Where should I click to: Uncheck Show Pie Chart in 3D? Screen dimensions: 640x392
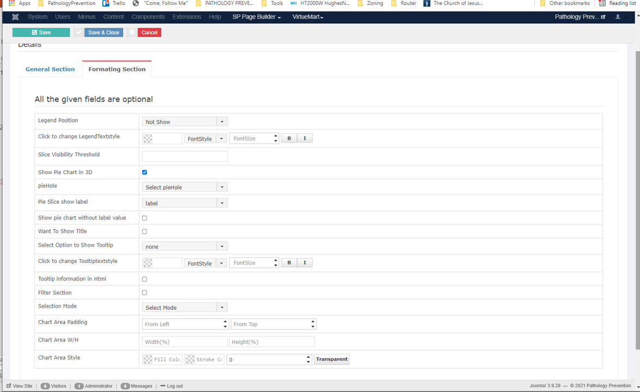point(145,172)
